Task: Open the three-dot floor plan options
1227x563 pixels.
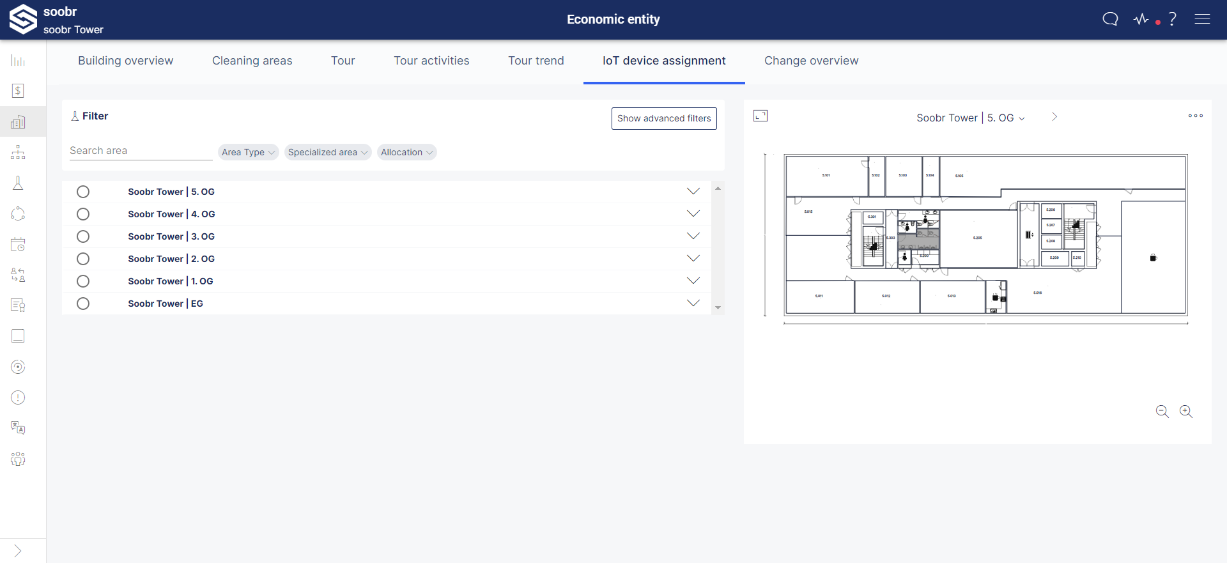Action: (1196, 116)
